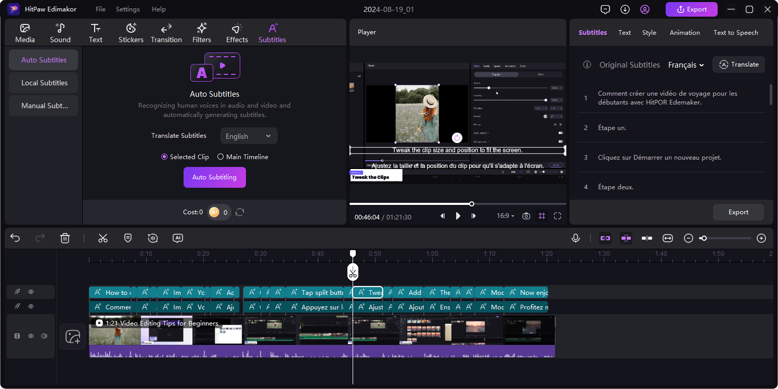Play the video preview

(458, 216)
